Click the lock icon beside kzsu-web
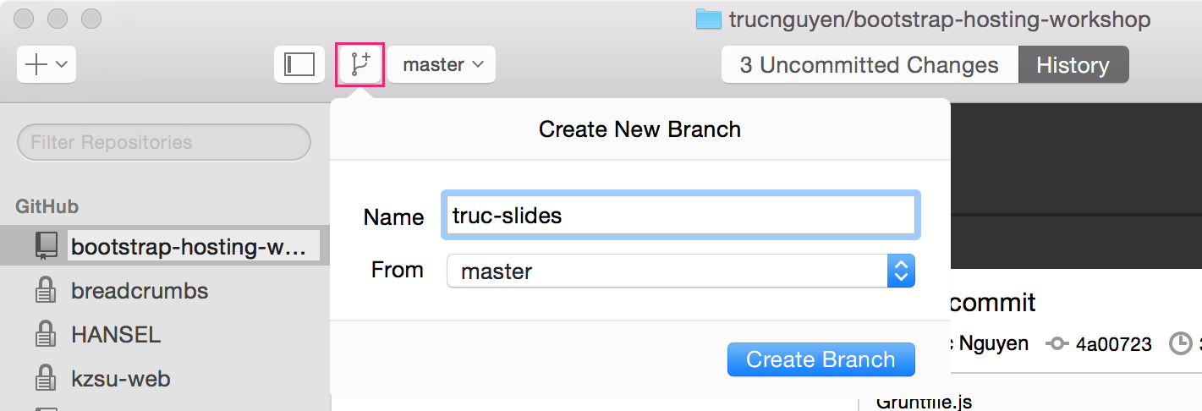This screenshot has width=1202, height=411. (x=44, y=379)
